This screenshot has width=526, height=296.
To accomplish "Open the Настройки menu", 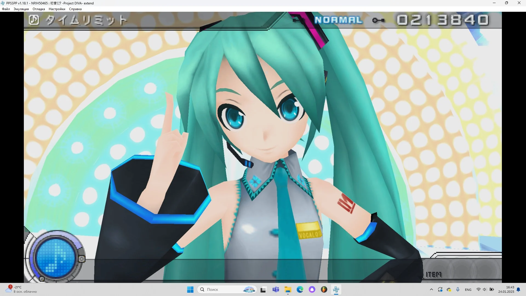I will click(x=57, y=9).
